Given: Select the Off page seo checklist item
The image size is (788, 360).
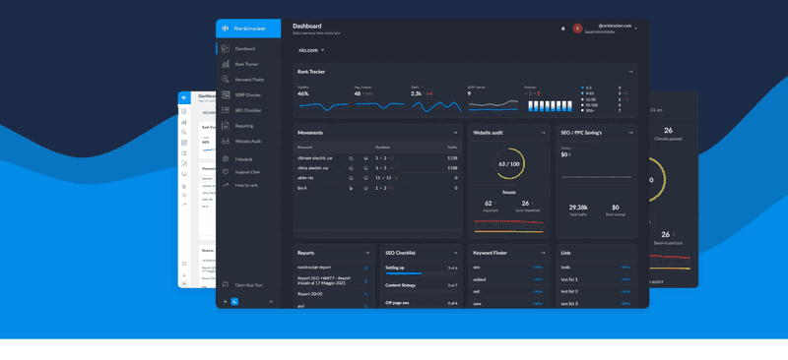Looking at the screenshot, I should point(397,303).
